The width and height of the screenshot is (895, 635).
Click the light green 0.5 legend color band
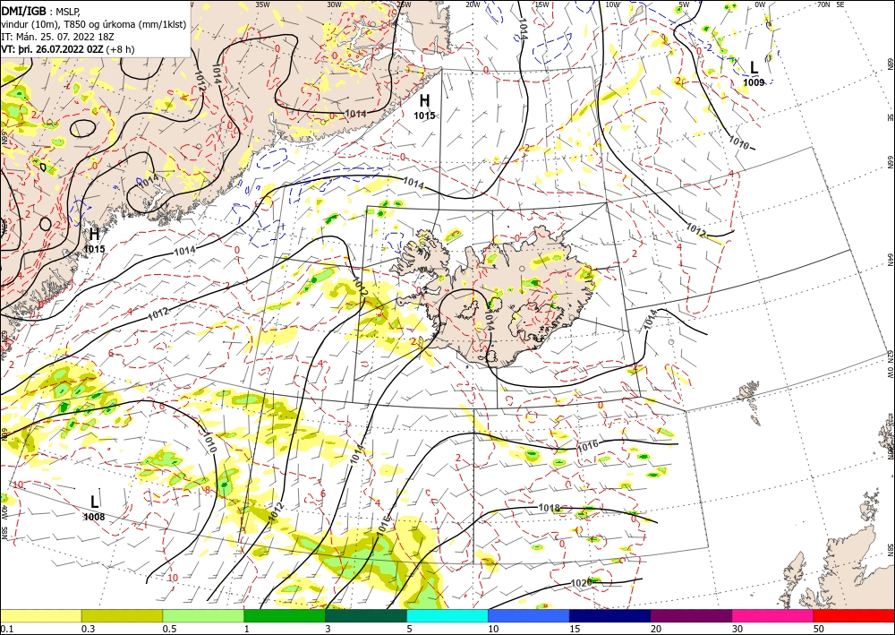203,615
